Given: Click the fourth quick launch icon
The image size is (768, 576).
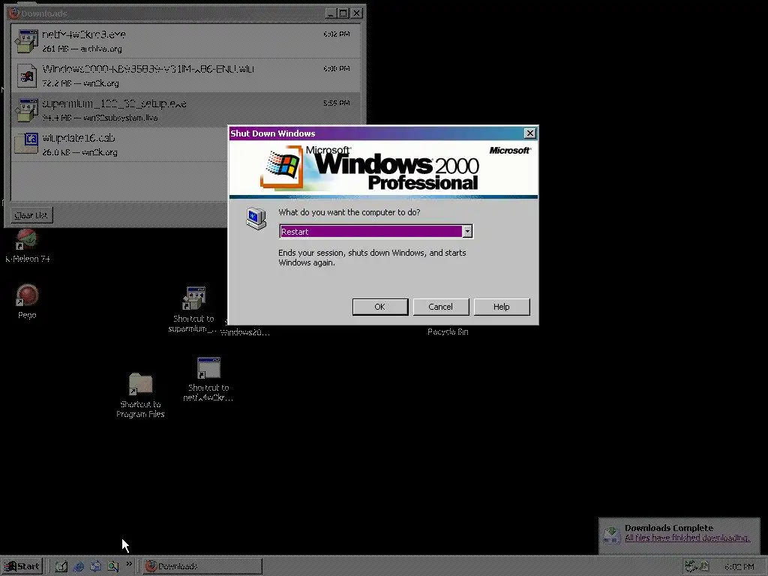Looking at the screenshot, I should [113, 566].
